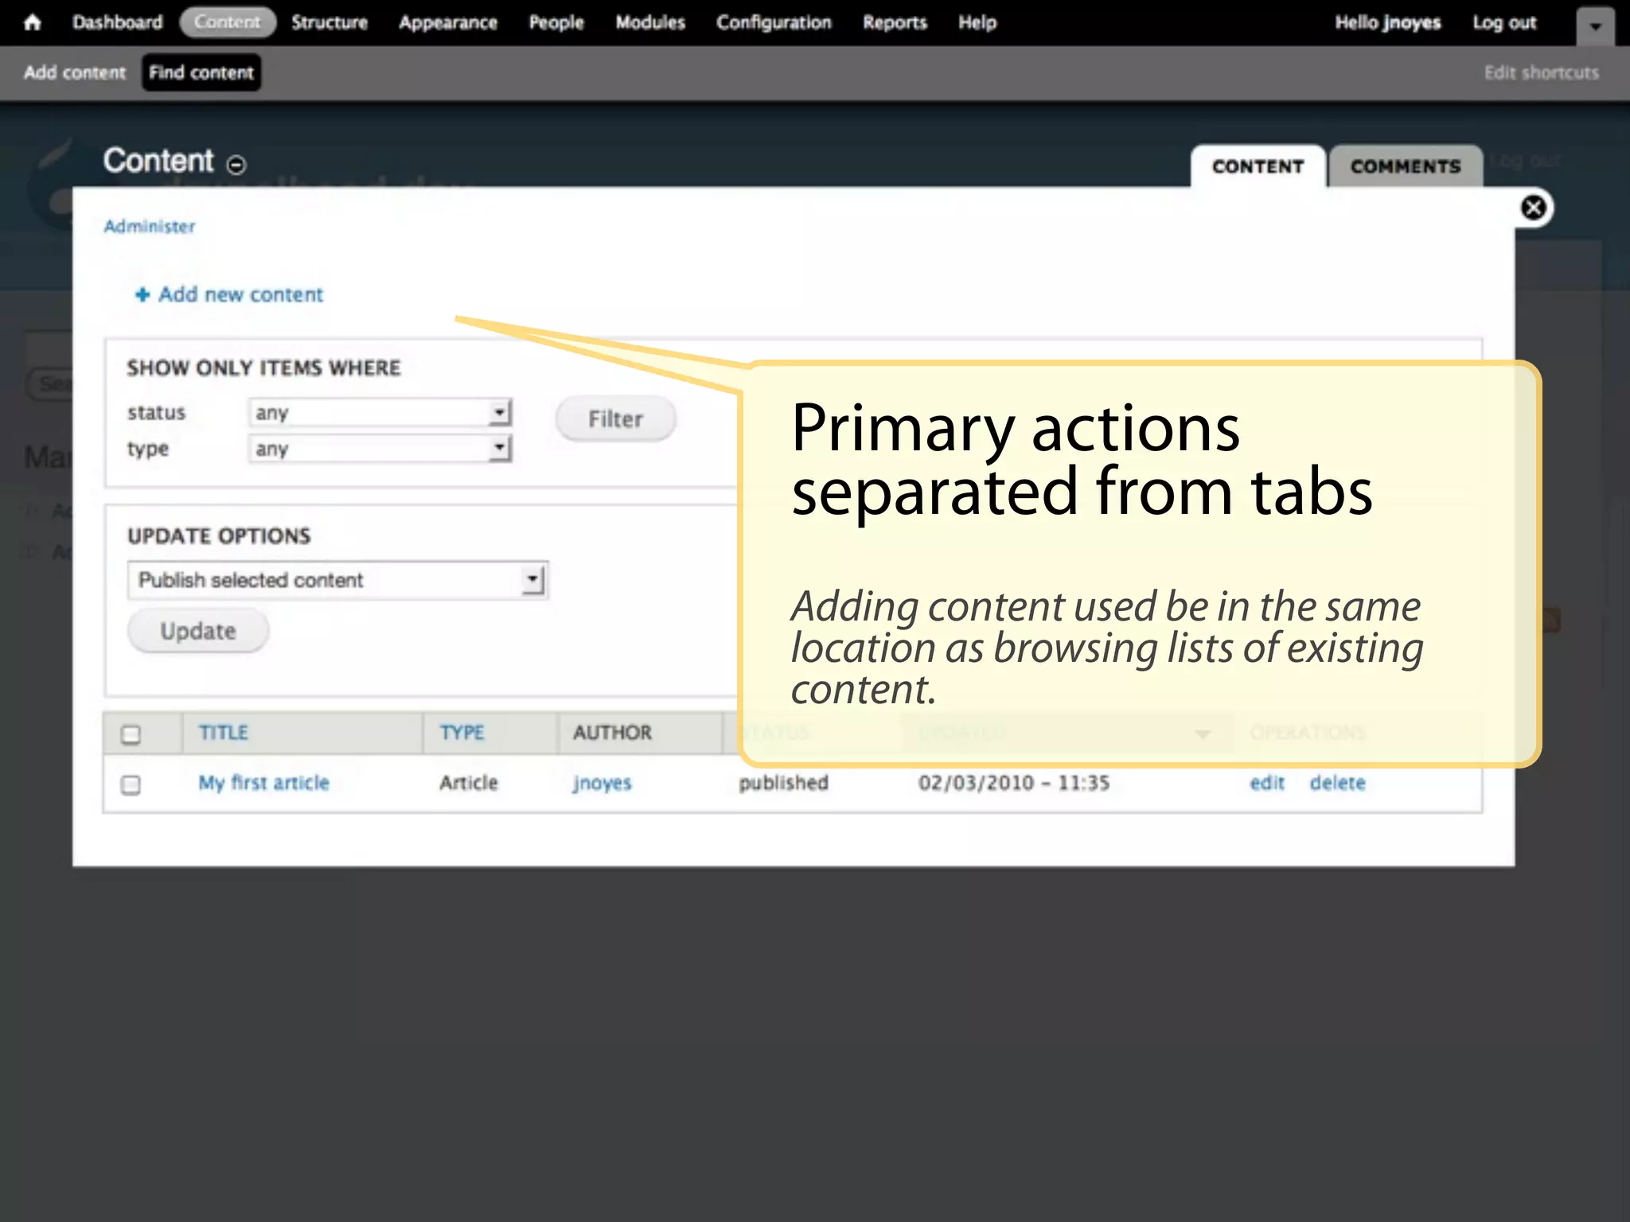Expand the Publish selected content dropdown
The width and height of the screenshot is (1630, 1222).
pos(337,580)
